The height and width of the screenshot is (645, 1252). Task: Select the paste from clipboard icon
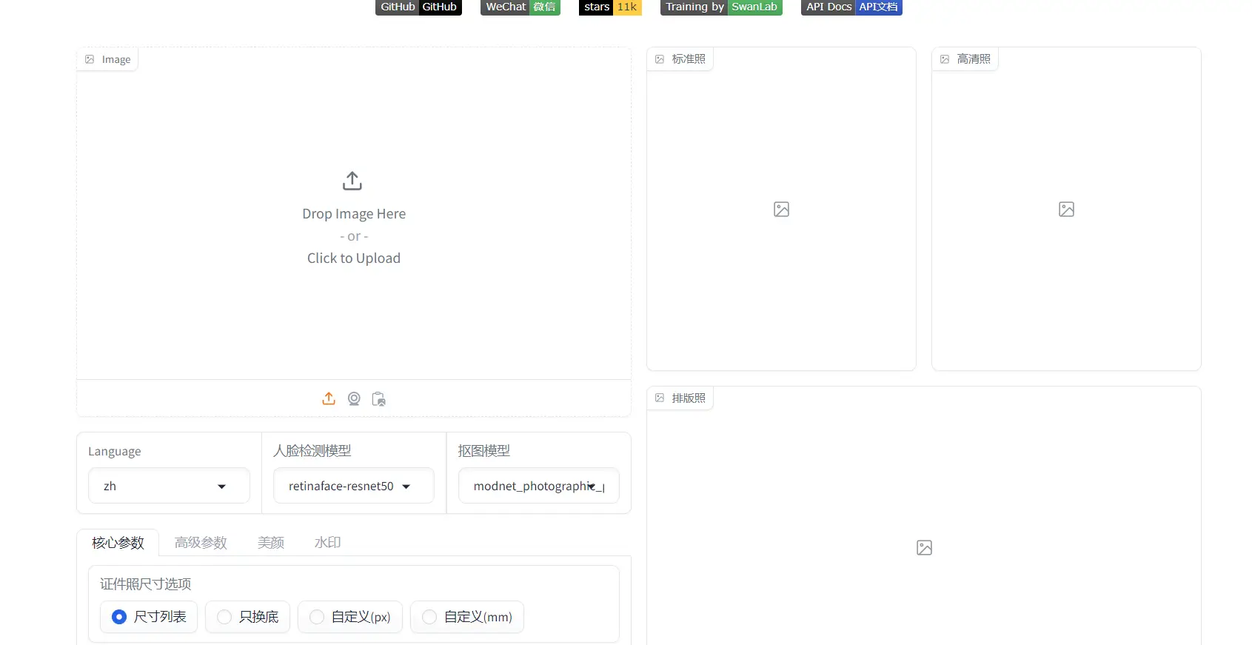pyautogui.click(x=378, y=398)
